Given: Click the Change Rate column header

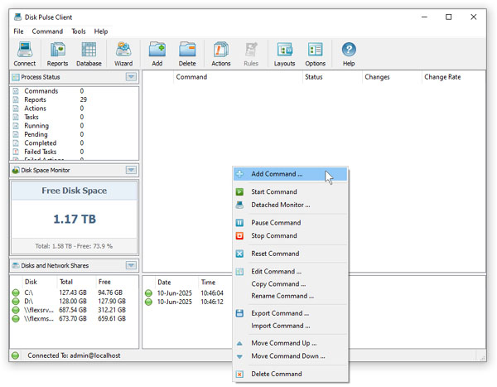Looking at the screenshot, I should 454,77.
